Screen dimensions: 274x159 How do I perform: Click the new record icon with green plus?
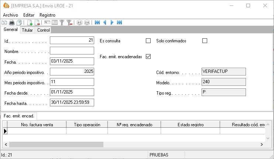pyautogui.click(x=30, y=22)
